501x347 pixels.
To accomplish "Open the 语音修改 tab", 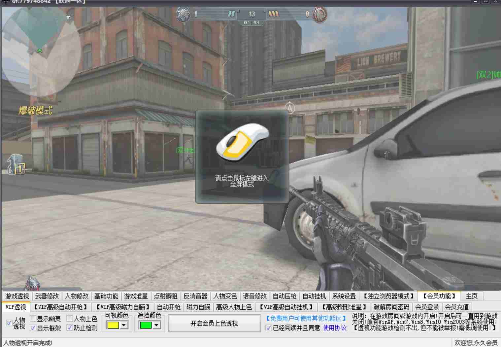I will (x=255, y=296).
